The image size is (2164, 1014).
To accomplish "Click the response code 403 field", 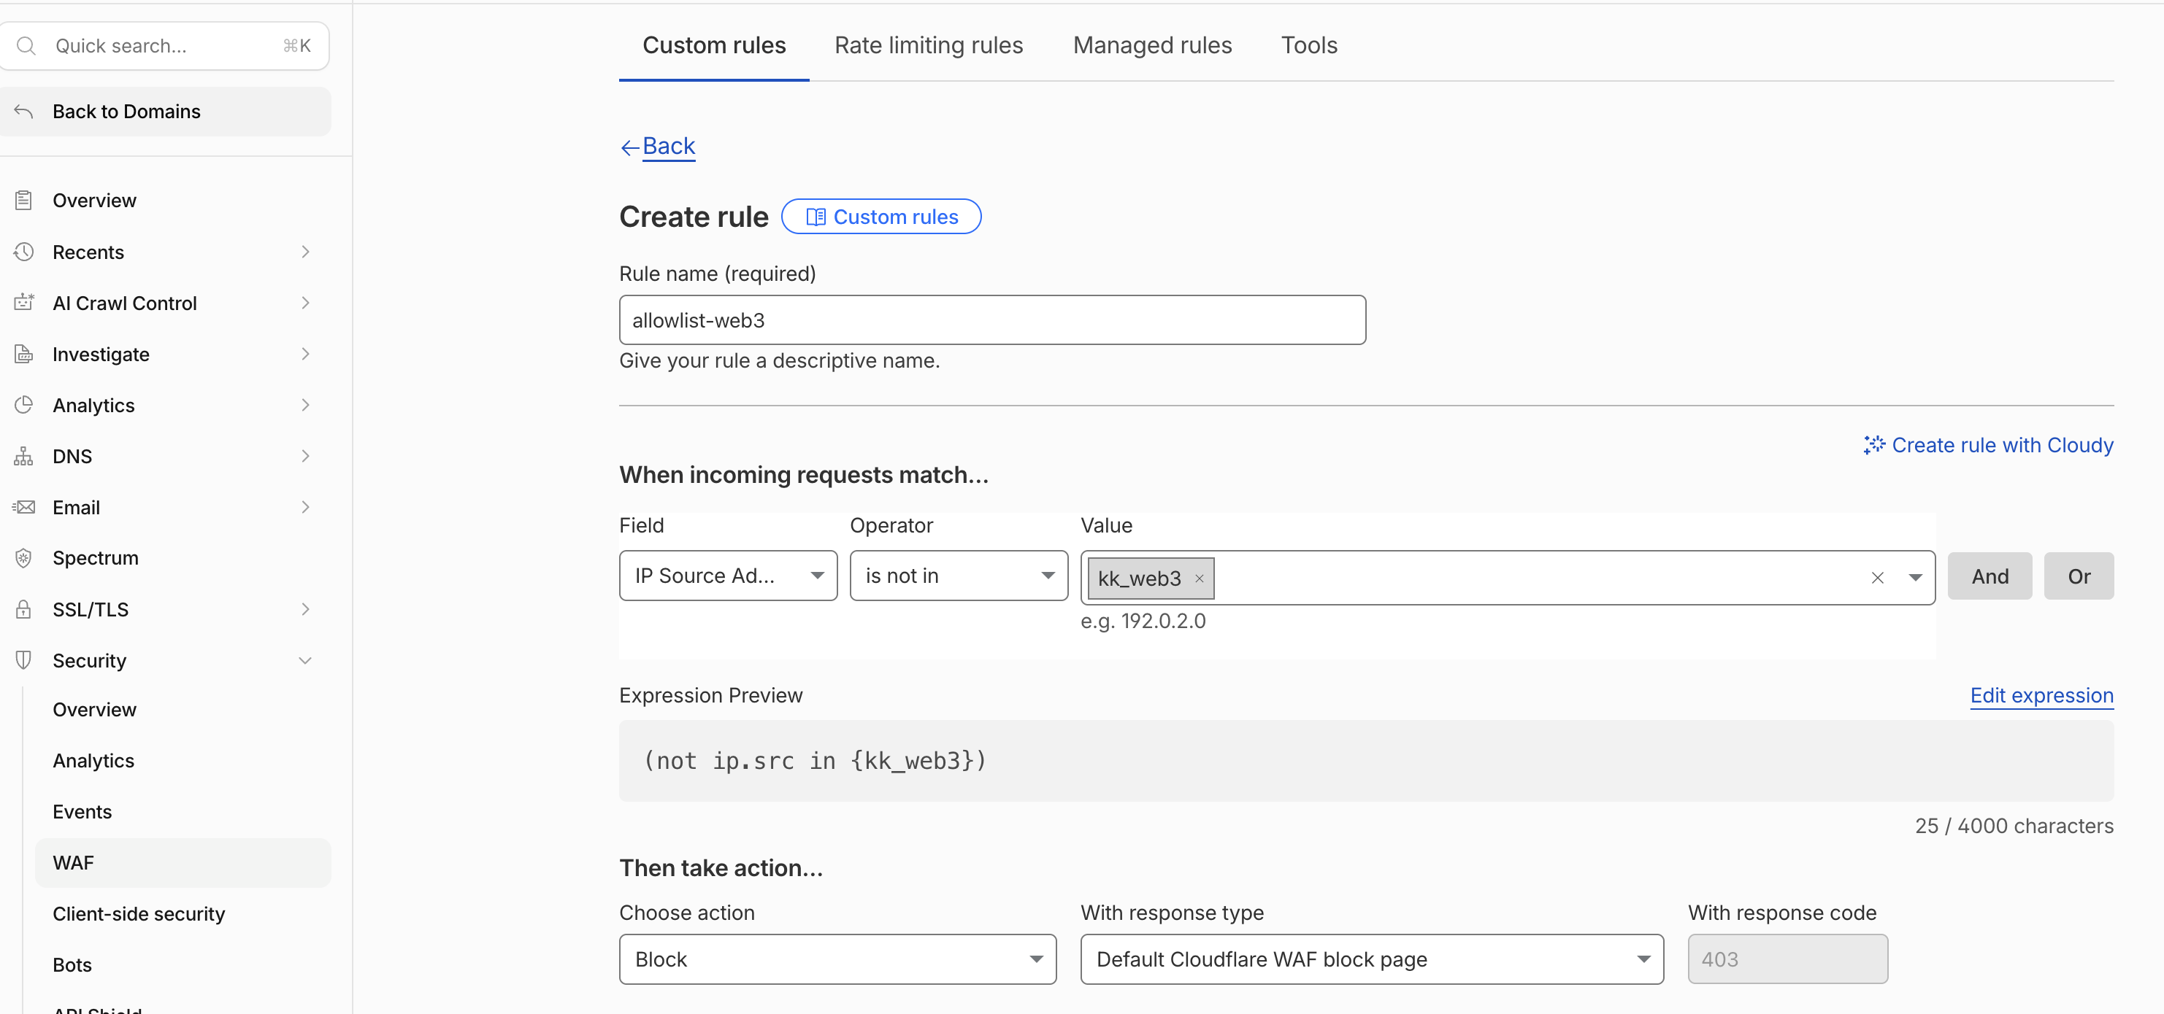I will point(1788,959).
